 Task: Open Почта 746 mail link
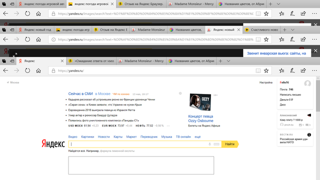[286, 89]
